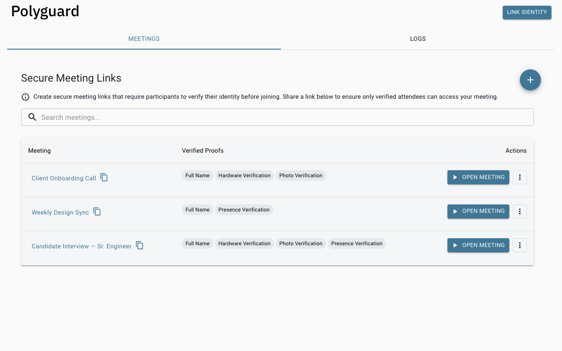Click Candidate Interview — Sr. Engineer link

click(x=82, y=246)
